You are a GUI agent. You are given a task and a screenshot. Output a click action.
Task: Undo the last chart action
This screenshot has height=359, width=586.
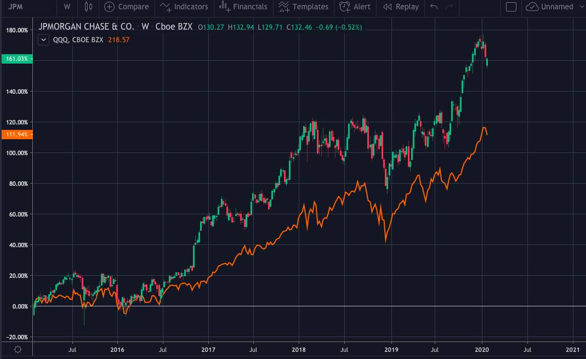(434, 7)
